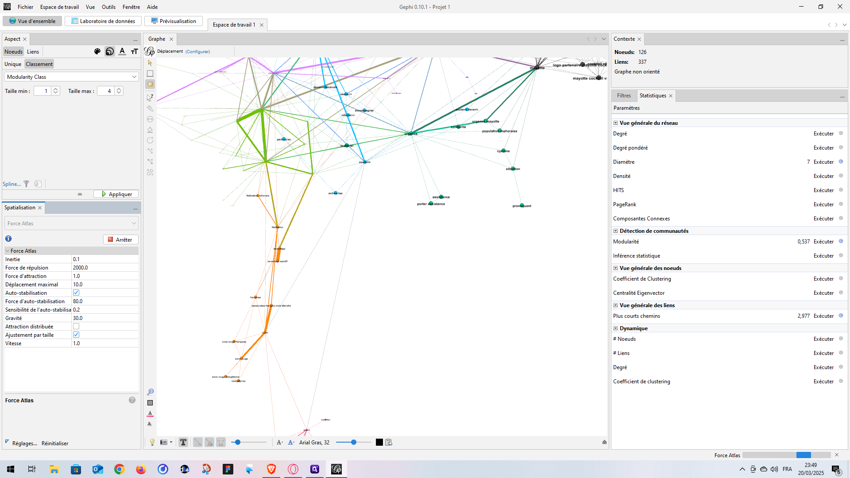Stop the layout with Arrêter
Image resolution: width=850 pixels, height=478 pixels.
coord(120,239)
